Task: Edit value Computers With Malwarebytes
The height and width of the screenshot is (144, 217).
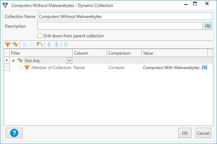Action: pos(171,67)
